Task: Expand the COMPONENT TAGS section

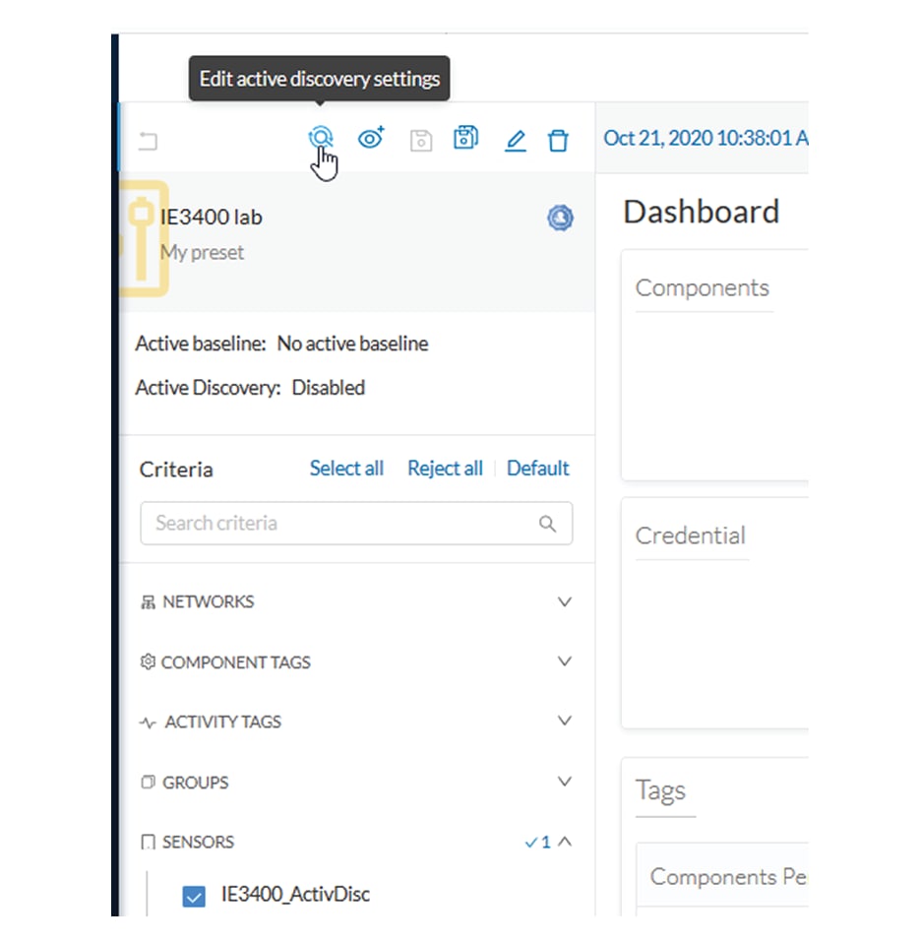Action: pos(564,661)
